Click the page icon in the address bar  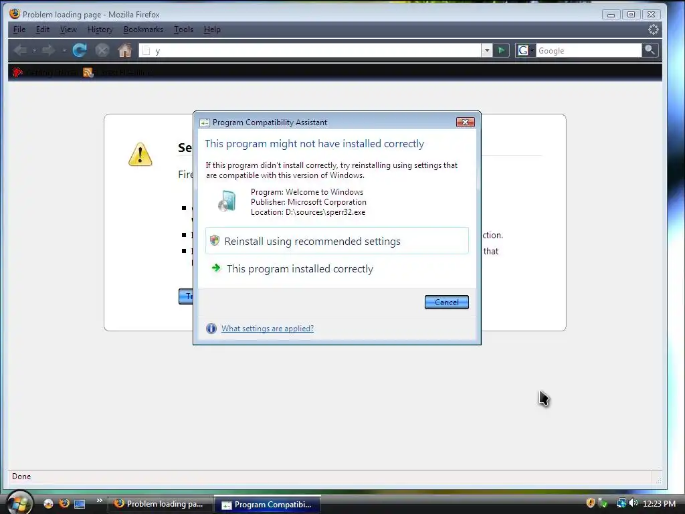pyautogui.click(x=146, y=51)
